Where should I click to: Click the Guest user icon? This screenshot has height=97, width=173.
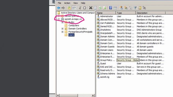98,63
